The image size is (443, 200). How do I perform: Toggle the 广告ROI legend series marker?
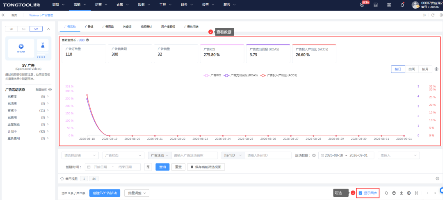click(206, 75)
